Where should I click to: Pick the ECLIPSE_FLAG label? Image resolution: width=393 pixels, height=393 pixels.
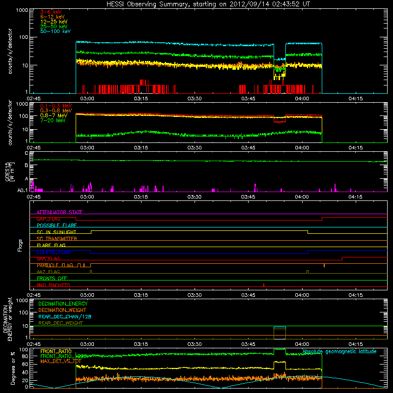[x=54, y=252]
